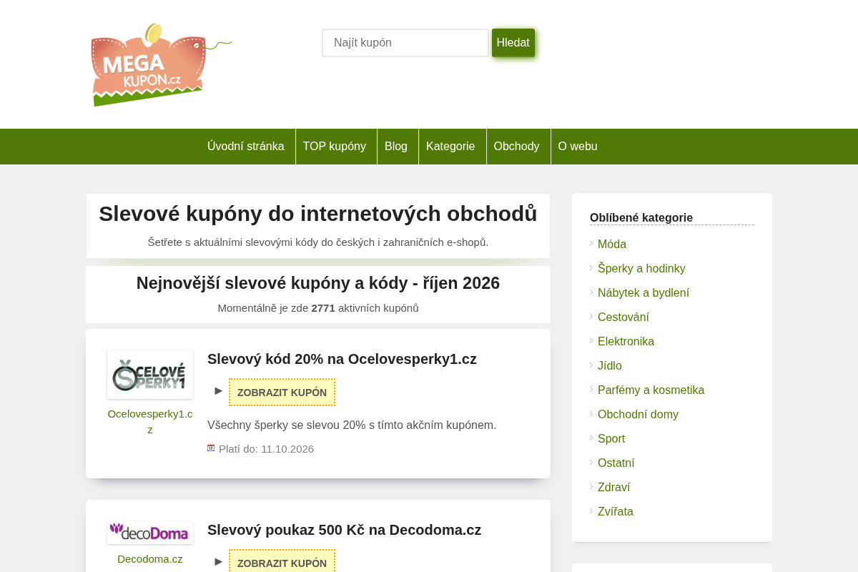858x572 pixels.
Task: Select the Obchodní domy category
Action: point(638,415)
